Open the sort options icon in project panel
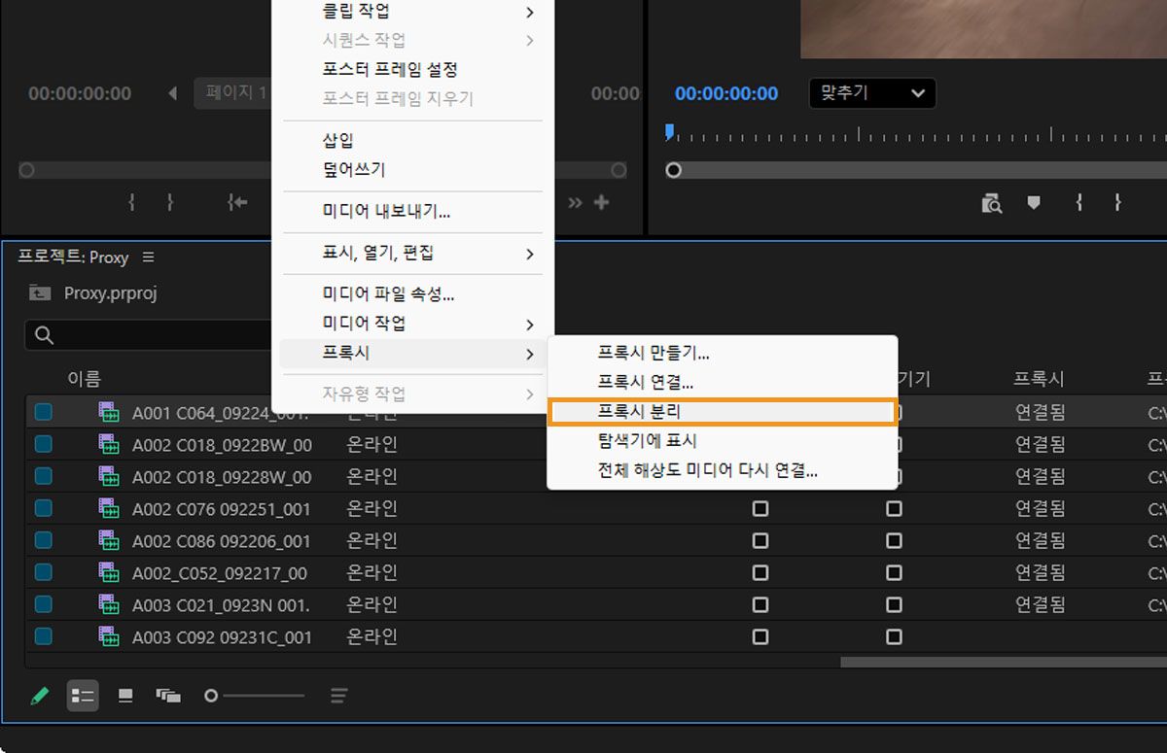This screenshot has width=1167, height=753. tap(337, 695)
